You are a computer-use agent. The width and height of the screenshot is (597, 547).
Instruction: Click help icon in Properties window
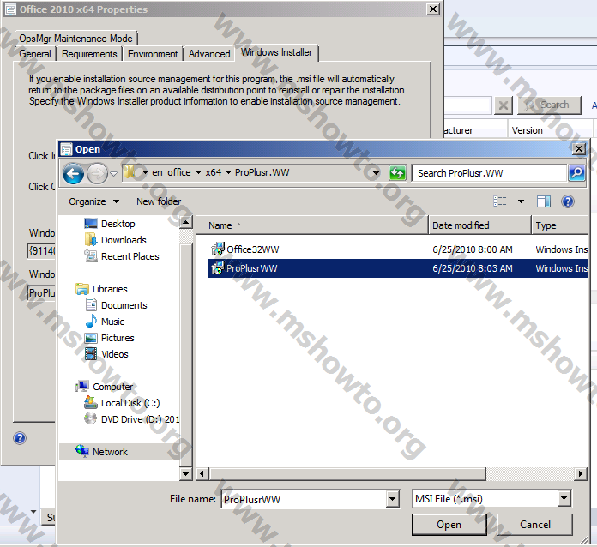pos(20,438)
